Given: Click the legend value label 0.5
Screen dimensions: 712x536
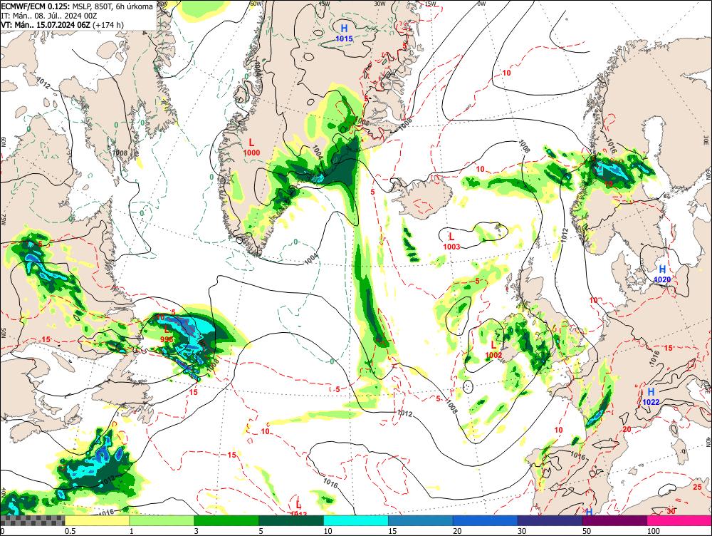Looking at the screenshot, I should [x=70, y=531].
